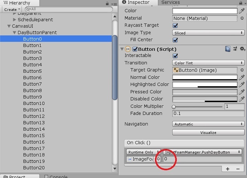This screenshot has height=178, width=247.
Task: Select the DayButtonParent object
Action: click(37, 32)
